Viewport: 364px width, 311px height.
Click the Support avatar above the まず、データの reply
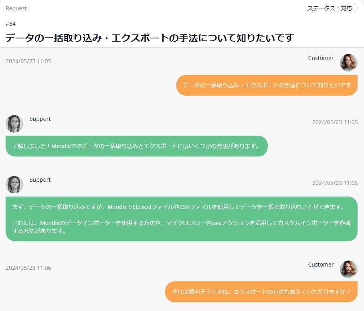coord(14,185)
